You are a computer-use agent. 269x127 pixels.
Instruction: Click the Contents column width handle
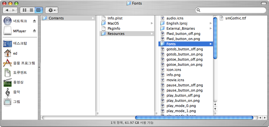click(97, 113)
